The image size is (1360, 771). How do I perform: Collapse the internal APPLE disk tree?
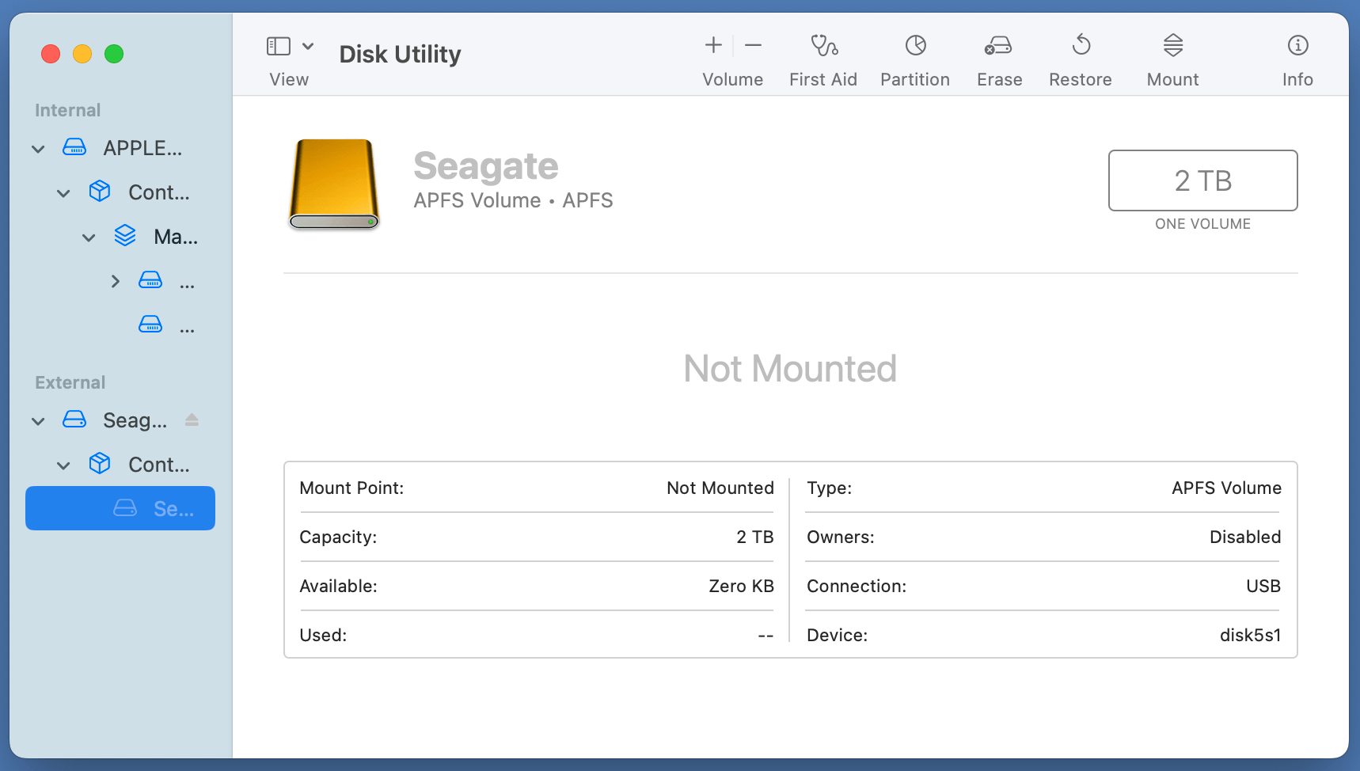(37, 148)
